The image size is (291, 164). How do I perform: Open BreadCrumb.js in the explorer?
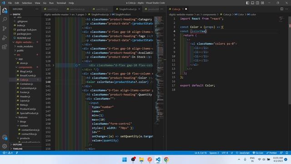click(28, 76)
